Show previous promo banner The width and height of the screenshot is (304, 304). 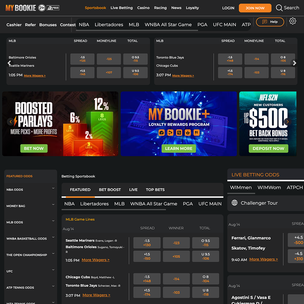(11, 122)
